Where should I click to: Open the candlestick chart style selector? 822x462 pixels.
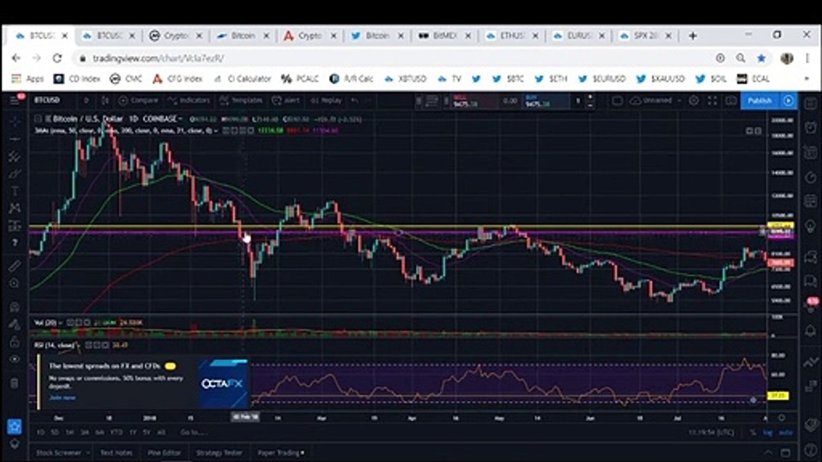(x=105, y=101)
